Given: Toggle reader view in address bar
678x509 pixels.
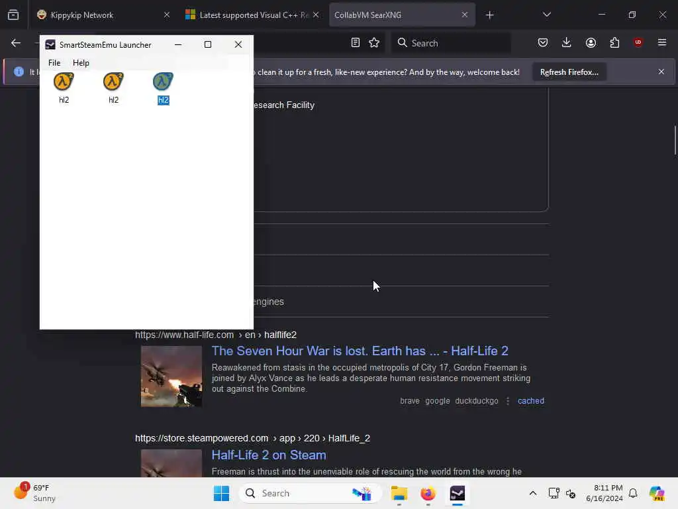Looking at the screenshot, I should click(x=355, y=42).
